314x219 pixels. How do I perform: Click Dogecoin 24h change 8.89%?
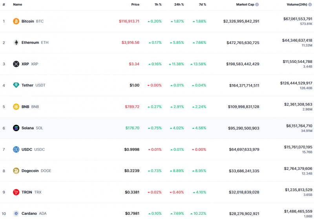click(x=177, y=171)
